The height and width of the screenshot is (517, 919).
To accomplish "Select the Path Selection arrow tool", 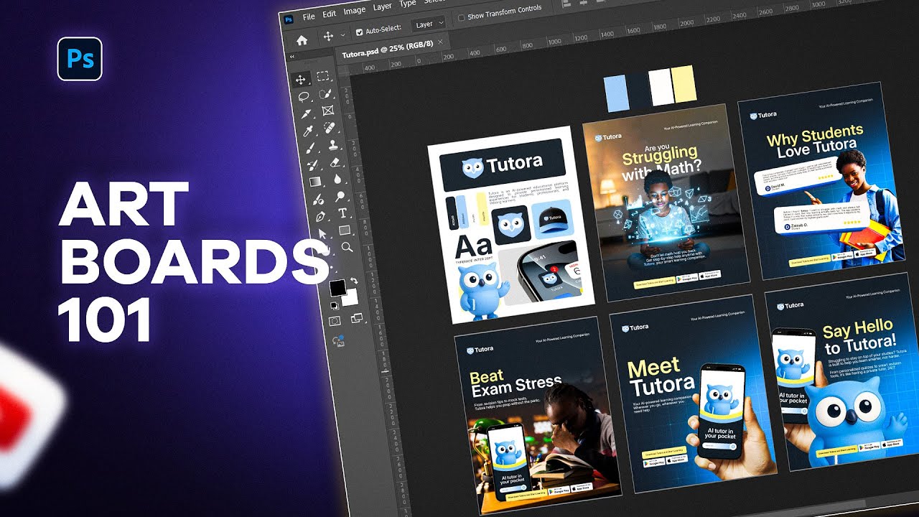I will pyautogui.click(x=322, y=234).
